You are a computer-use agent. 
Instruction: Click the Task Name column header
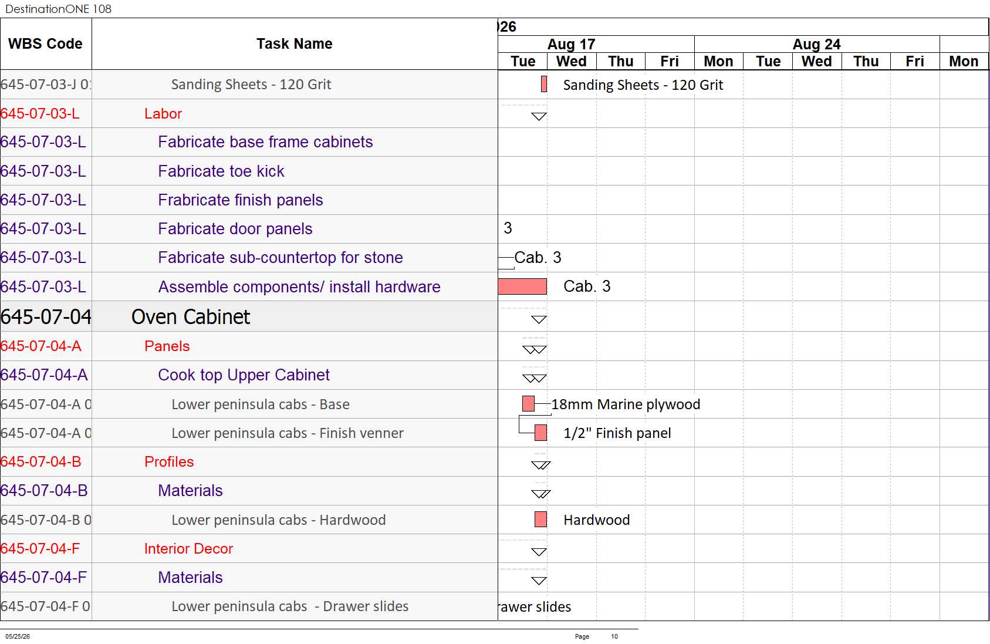(x=295, y=44)
